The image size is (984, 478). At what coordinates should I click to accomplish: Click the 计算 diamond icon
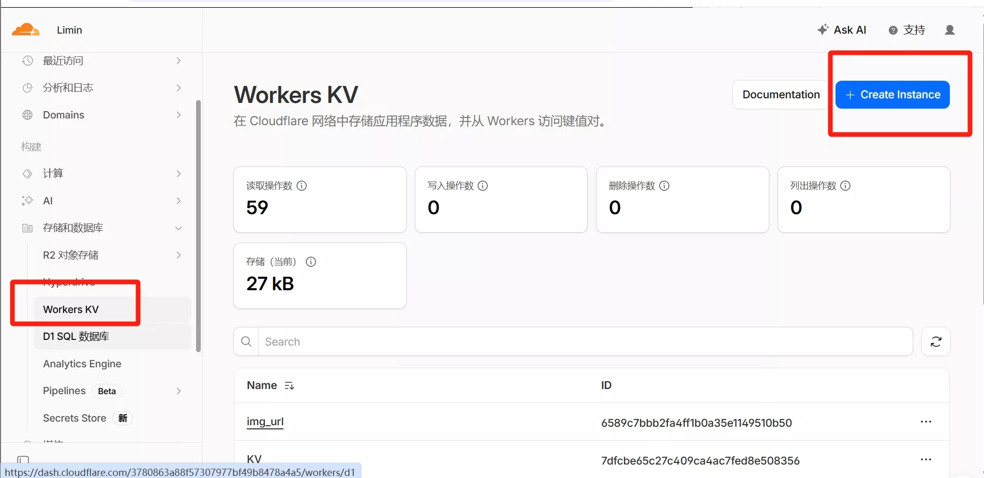coord(27,173)
